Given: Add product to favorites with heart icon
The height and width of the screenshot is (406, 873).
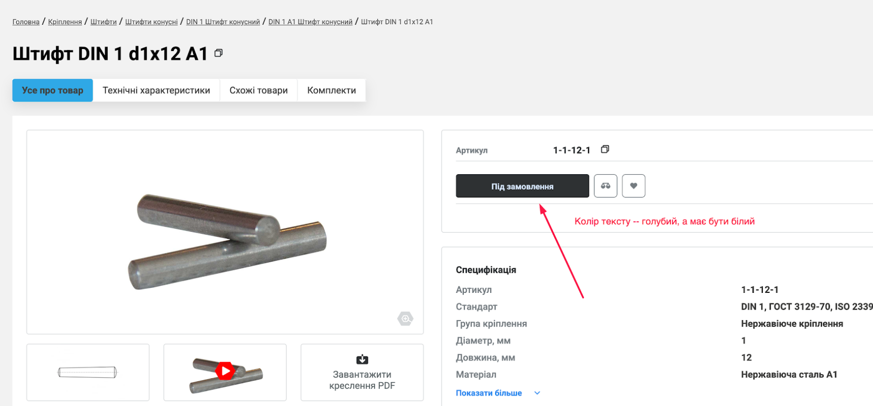Looking at the screenshot, I should [x=634, y=186].
